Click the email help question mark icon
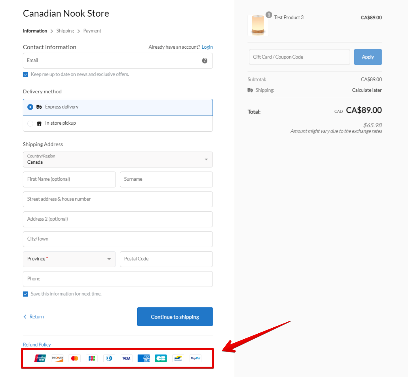 pyautogui.click(x=205, y=61)
